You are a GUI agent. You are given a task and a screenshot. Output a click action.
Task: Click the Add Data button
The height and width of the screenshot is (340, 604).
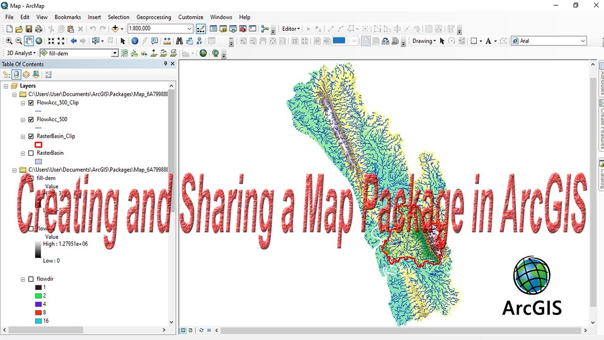115,29
